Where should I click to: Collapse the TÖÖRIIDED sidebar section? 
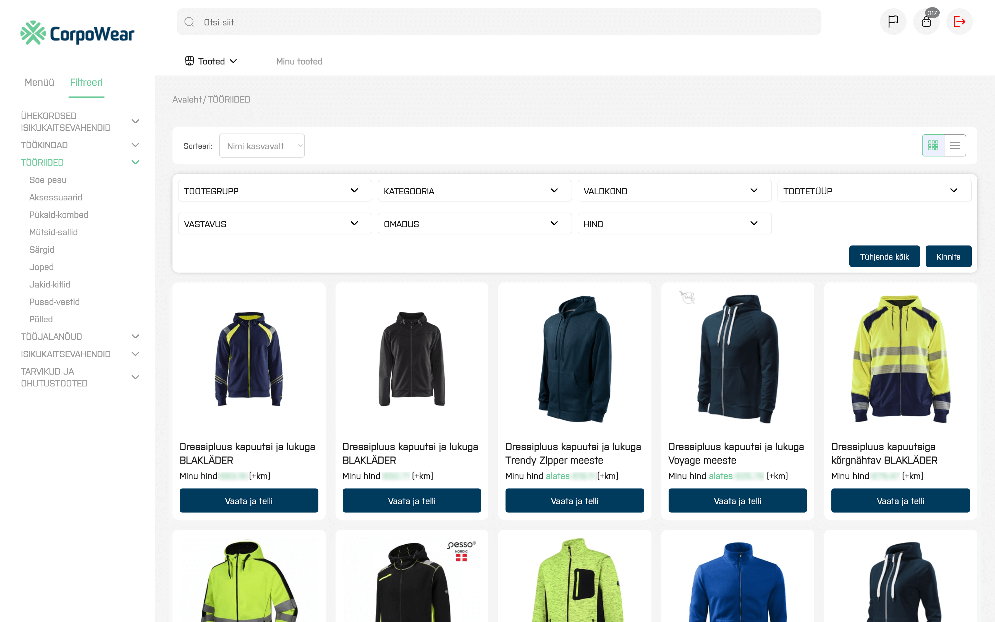point(135,162)
